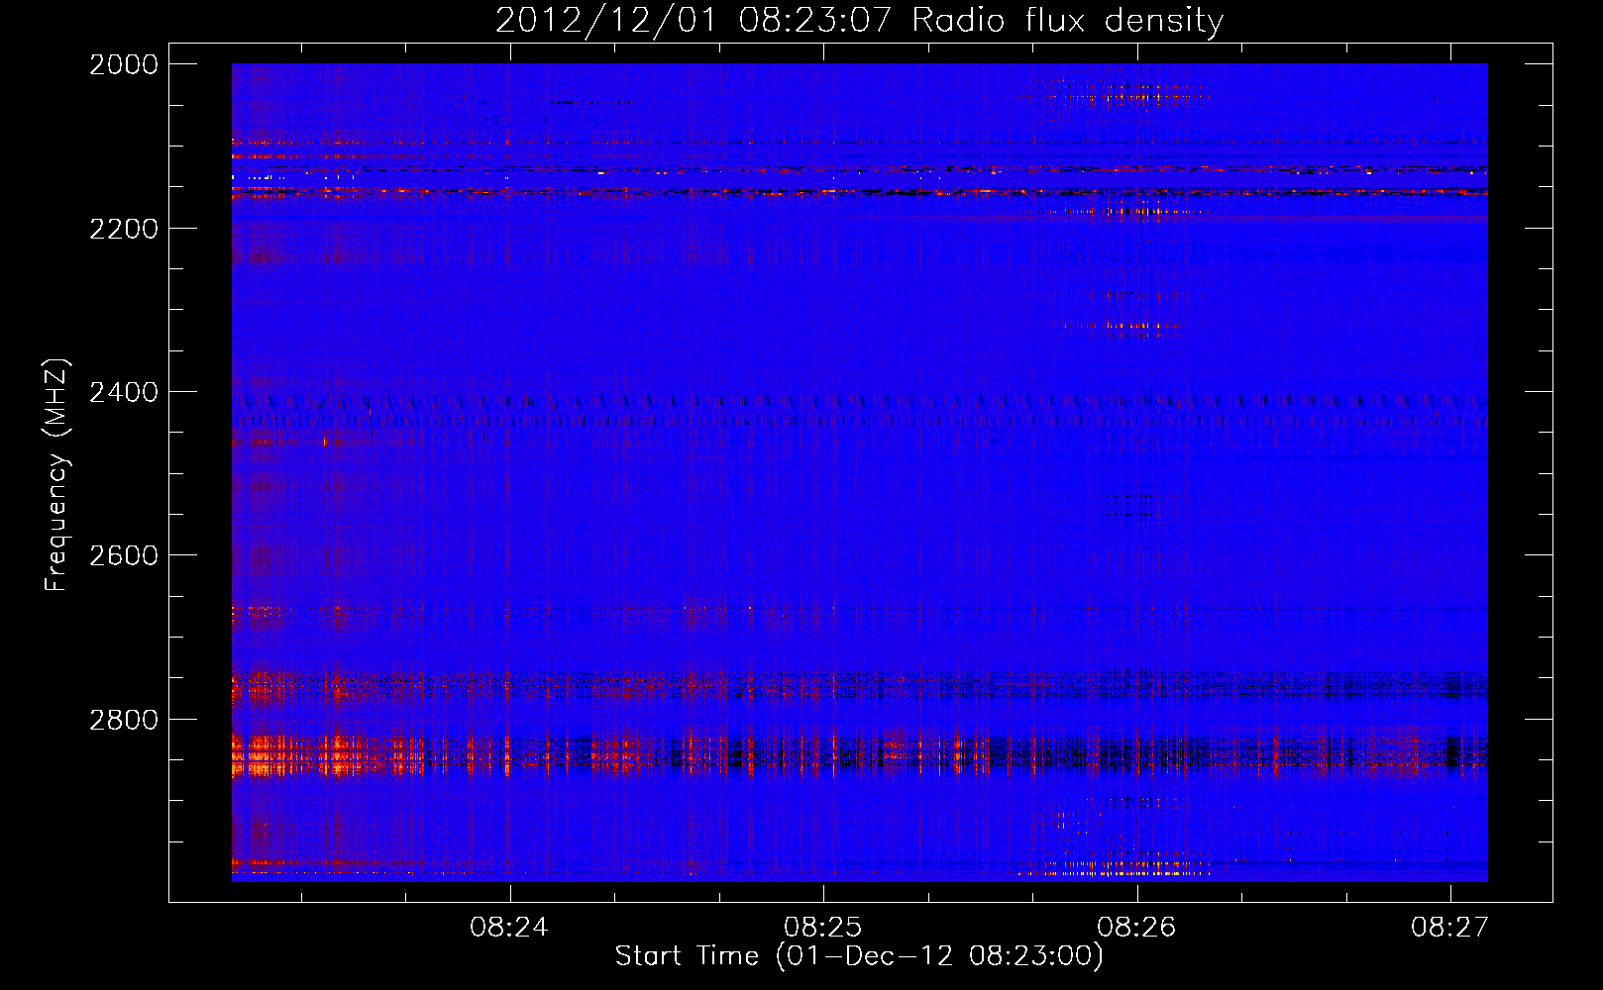Click the 08:24 time axis label

(x=508, y=927)
